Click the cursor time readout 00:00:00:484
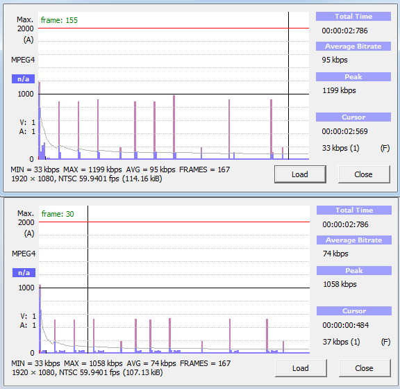 coord(346,325)
